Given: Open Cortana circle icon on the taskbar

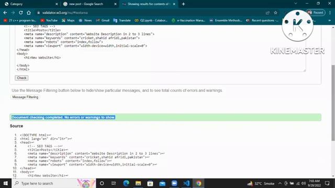Looking at the screenshot, I should coord(102,183).
